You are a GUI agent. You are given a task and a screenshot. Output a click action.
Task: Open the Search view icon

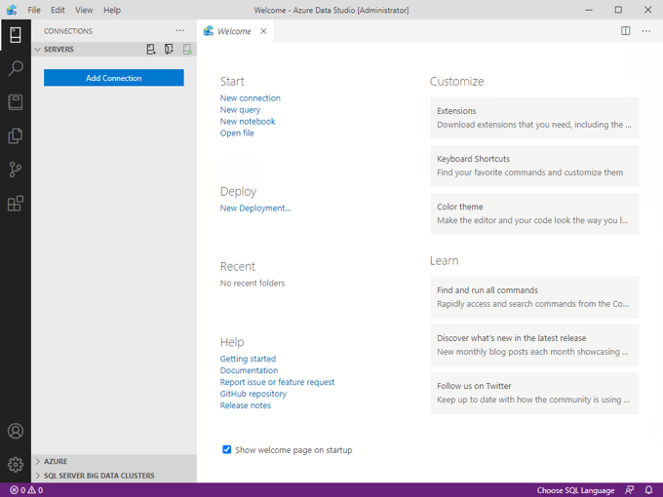(16, 68)
